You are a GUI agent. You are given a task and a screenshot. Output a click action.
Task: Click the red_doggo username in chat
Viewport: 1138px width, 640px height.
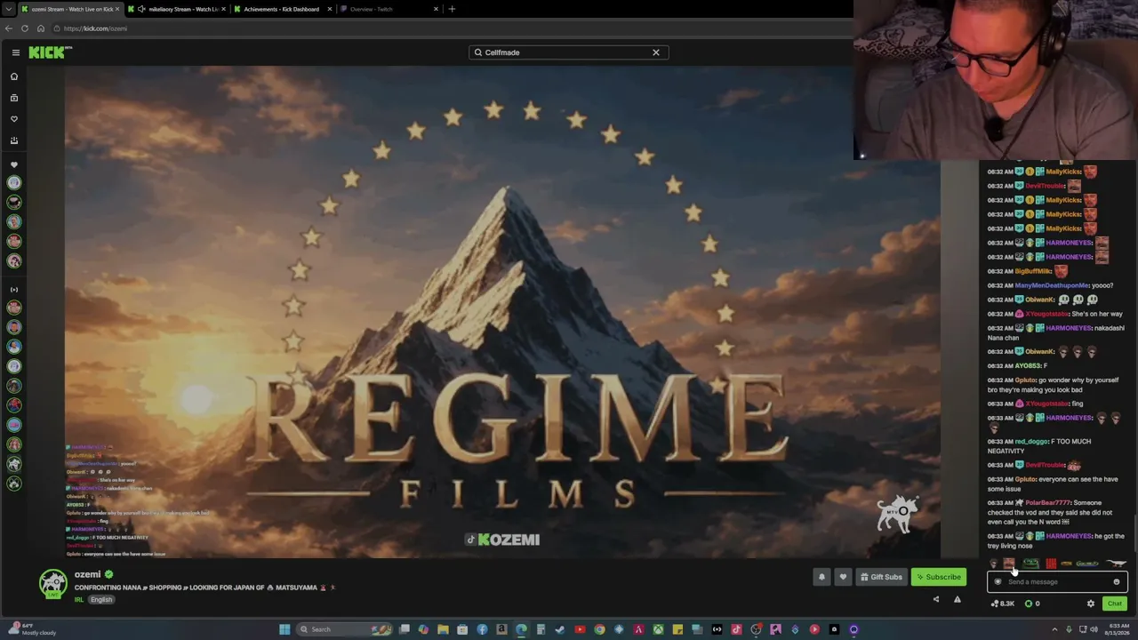(x=1032, y=442)
